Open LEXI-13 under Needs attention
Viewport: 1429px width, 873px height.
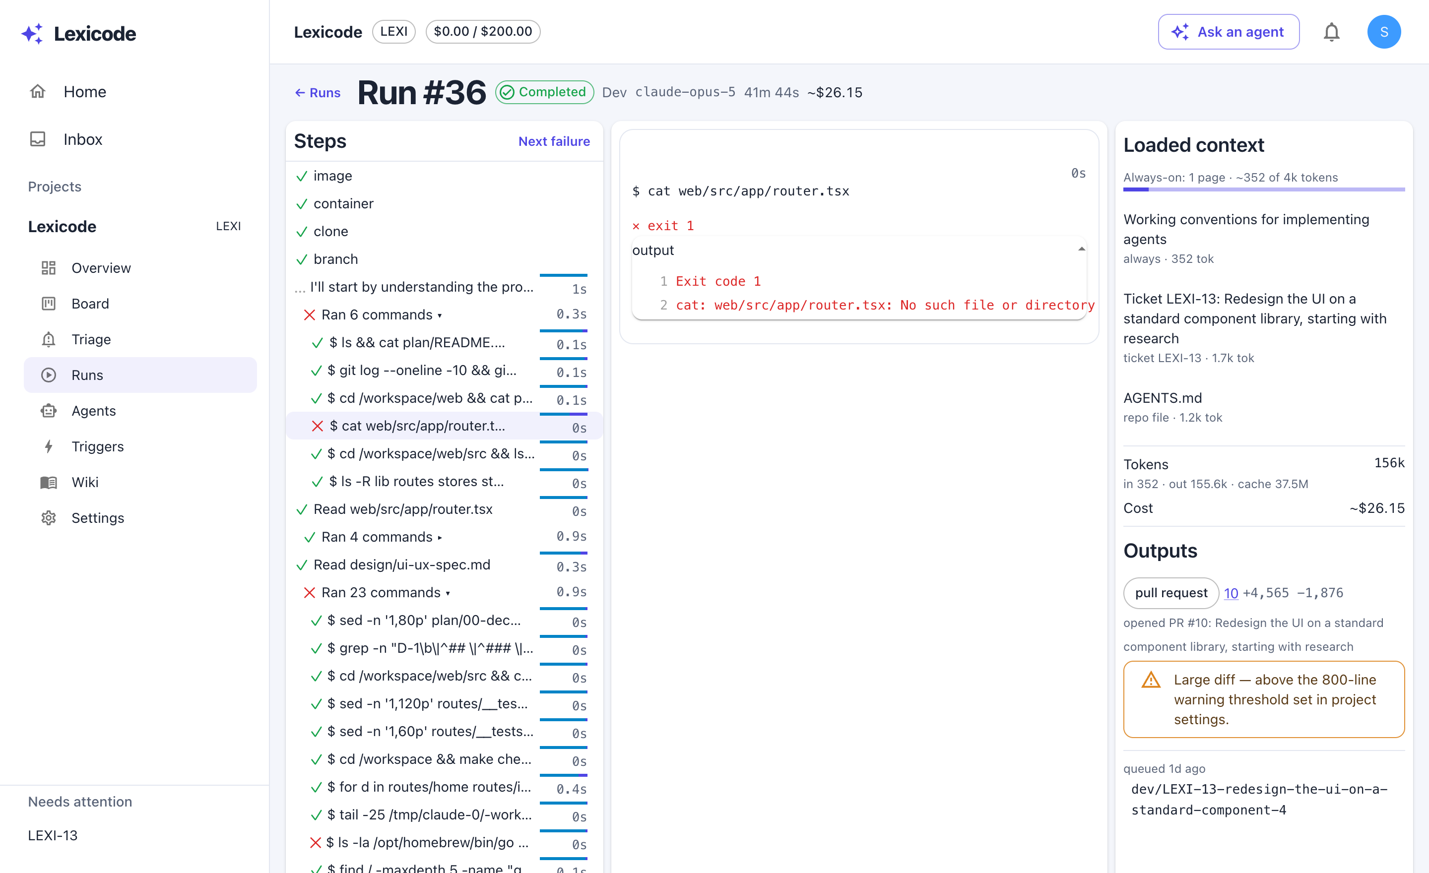[x=53, y=835]
